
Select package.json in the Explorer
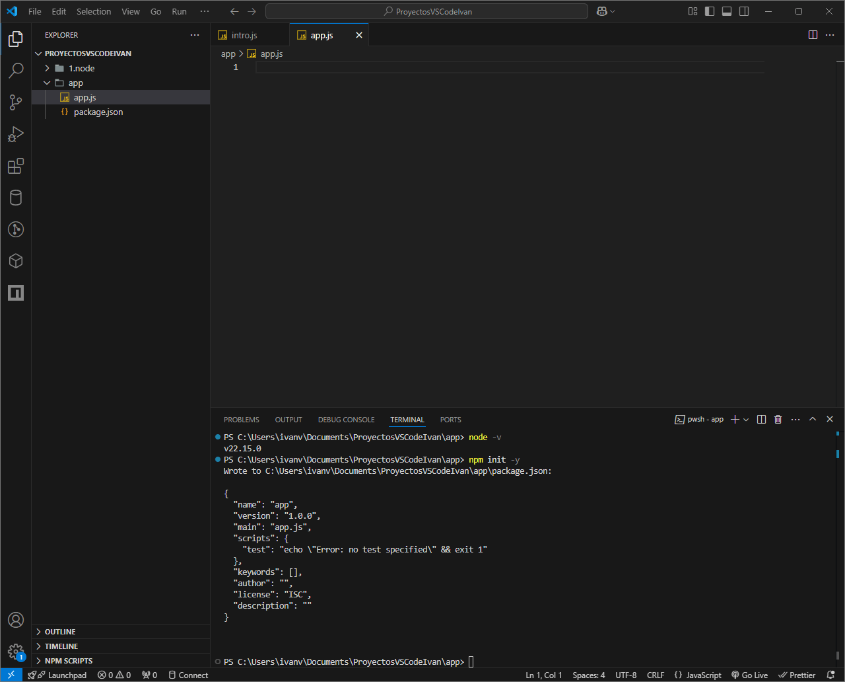pos(97,112)
